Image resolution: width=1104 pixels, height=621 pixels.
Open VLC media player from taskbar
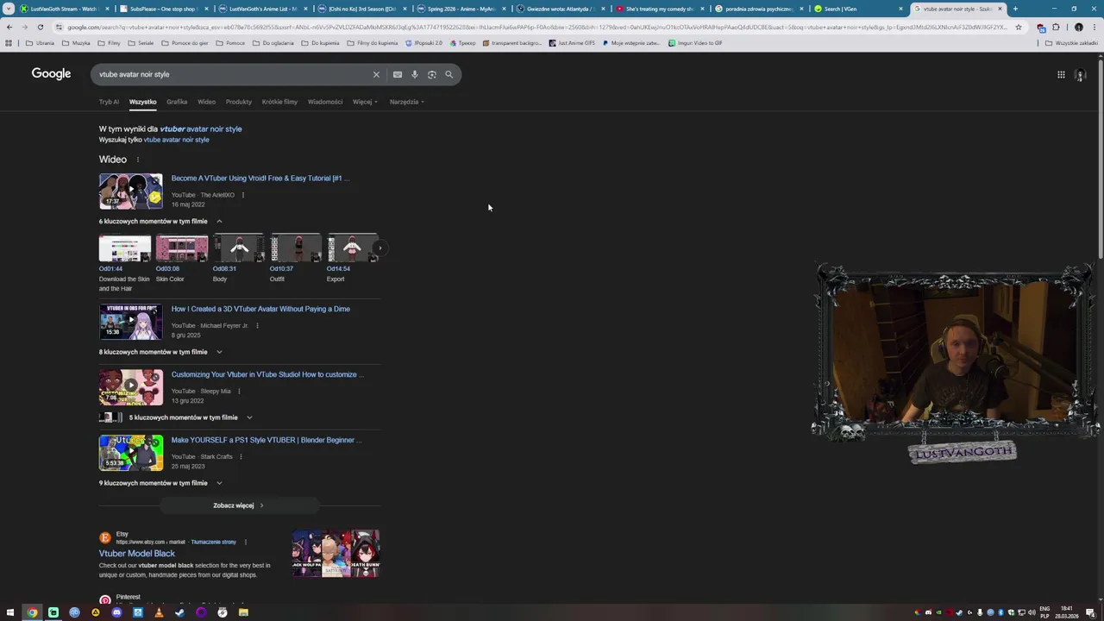[159, 612]
